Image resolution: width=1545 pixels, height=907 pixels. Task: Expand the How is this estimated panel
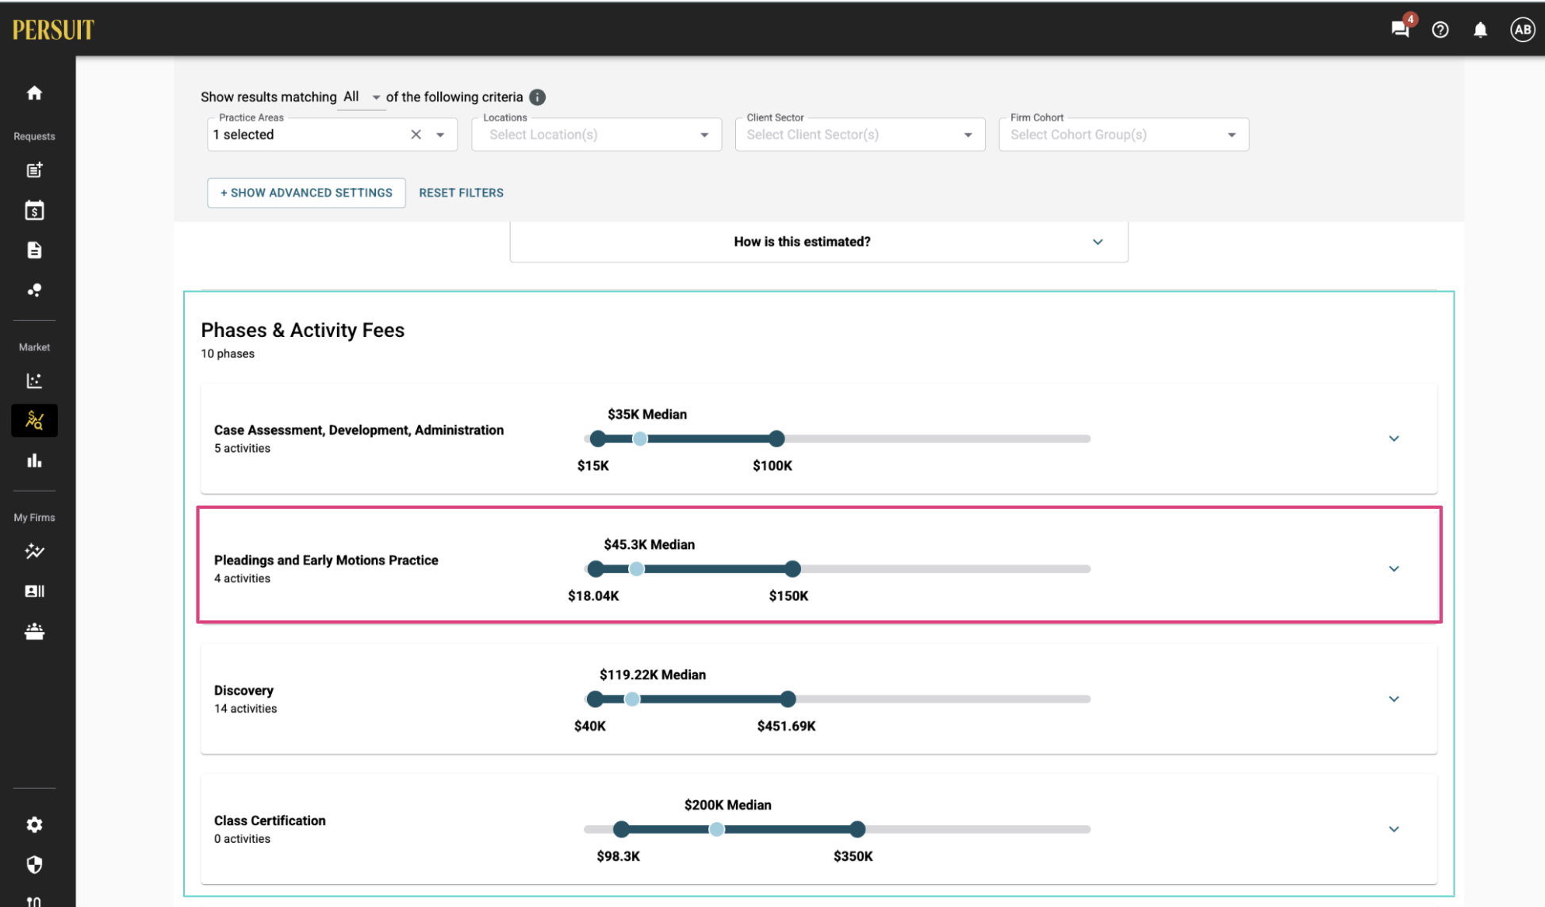tap(819, 242)
